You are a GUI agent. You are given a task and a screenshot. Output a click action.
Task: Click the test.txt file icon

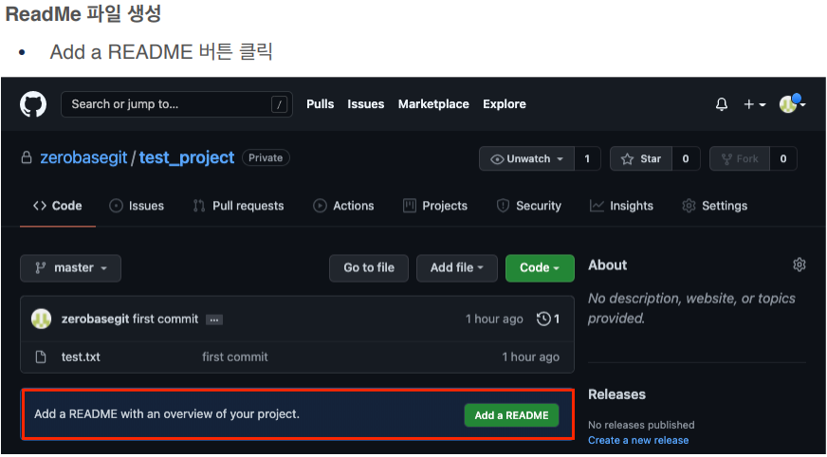pos(41,356)
